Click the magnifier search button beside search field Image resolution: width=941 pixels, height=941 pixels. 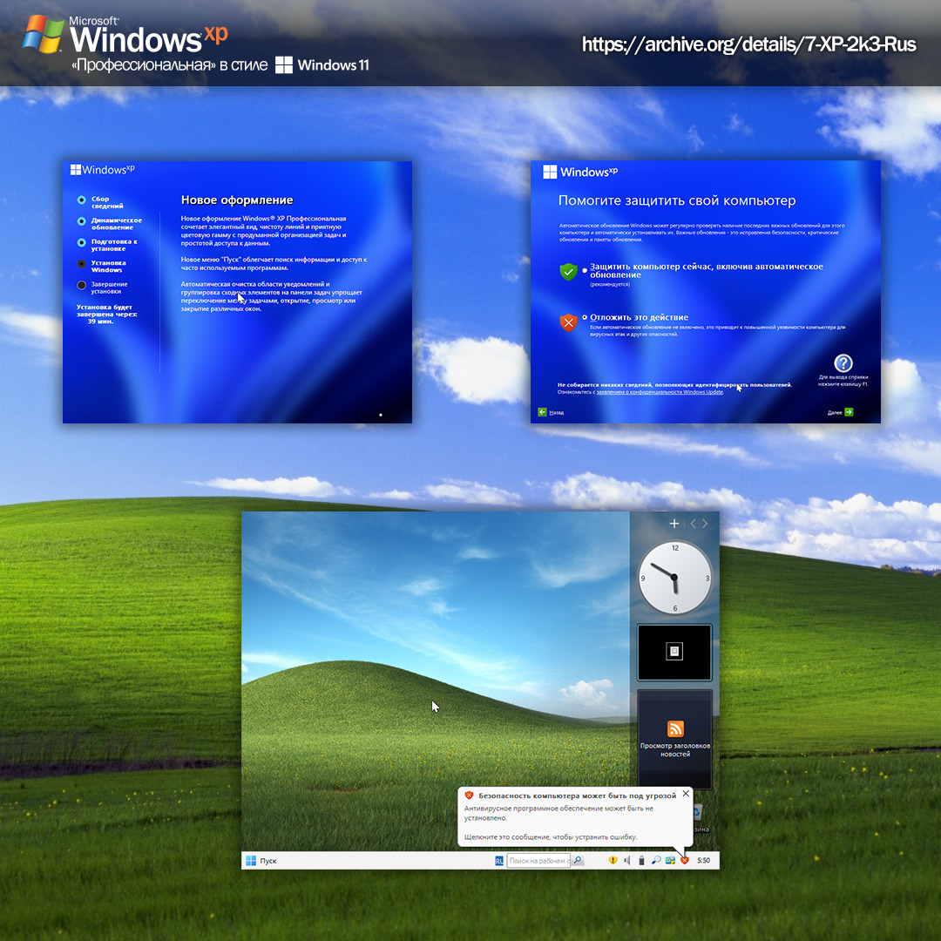578,861
